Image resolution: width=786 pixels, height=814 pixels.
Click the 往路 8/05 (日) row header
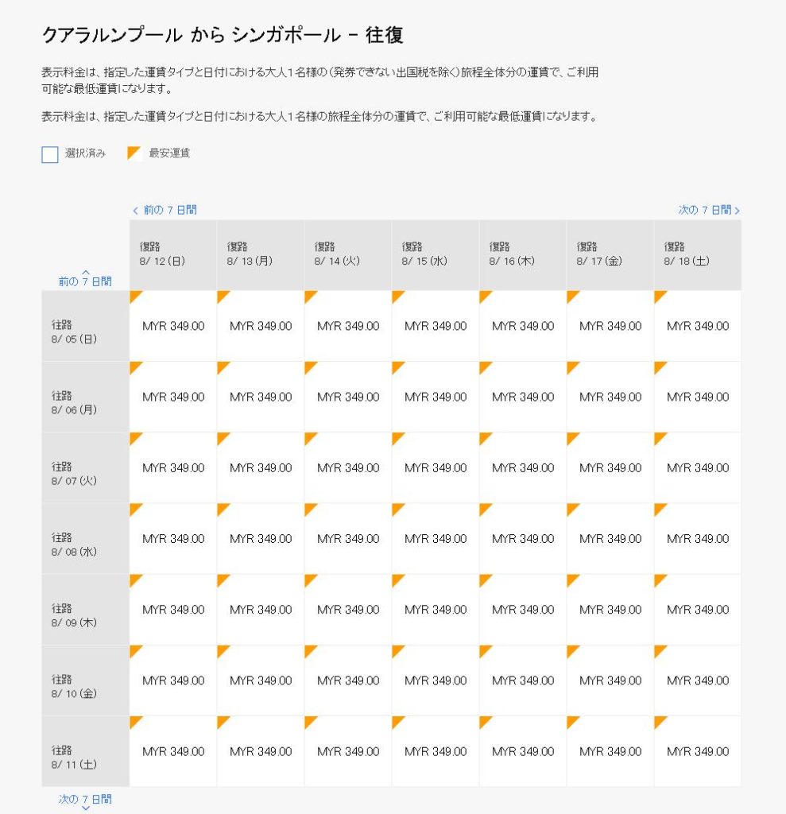(x=85, y=326)
